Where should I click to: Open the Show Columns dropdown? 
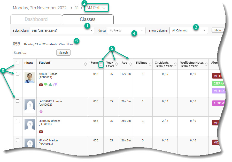(189, 31)
